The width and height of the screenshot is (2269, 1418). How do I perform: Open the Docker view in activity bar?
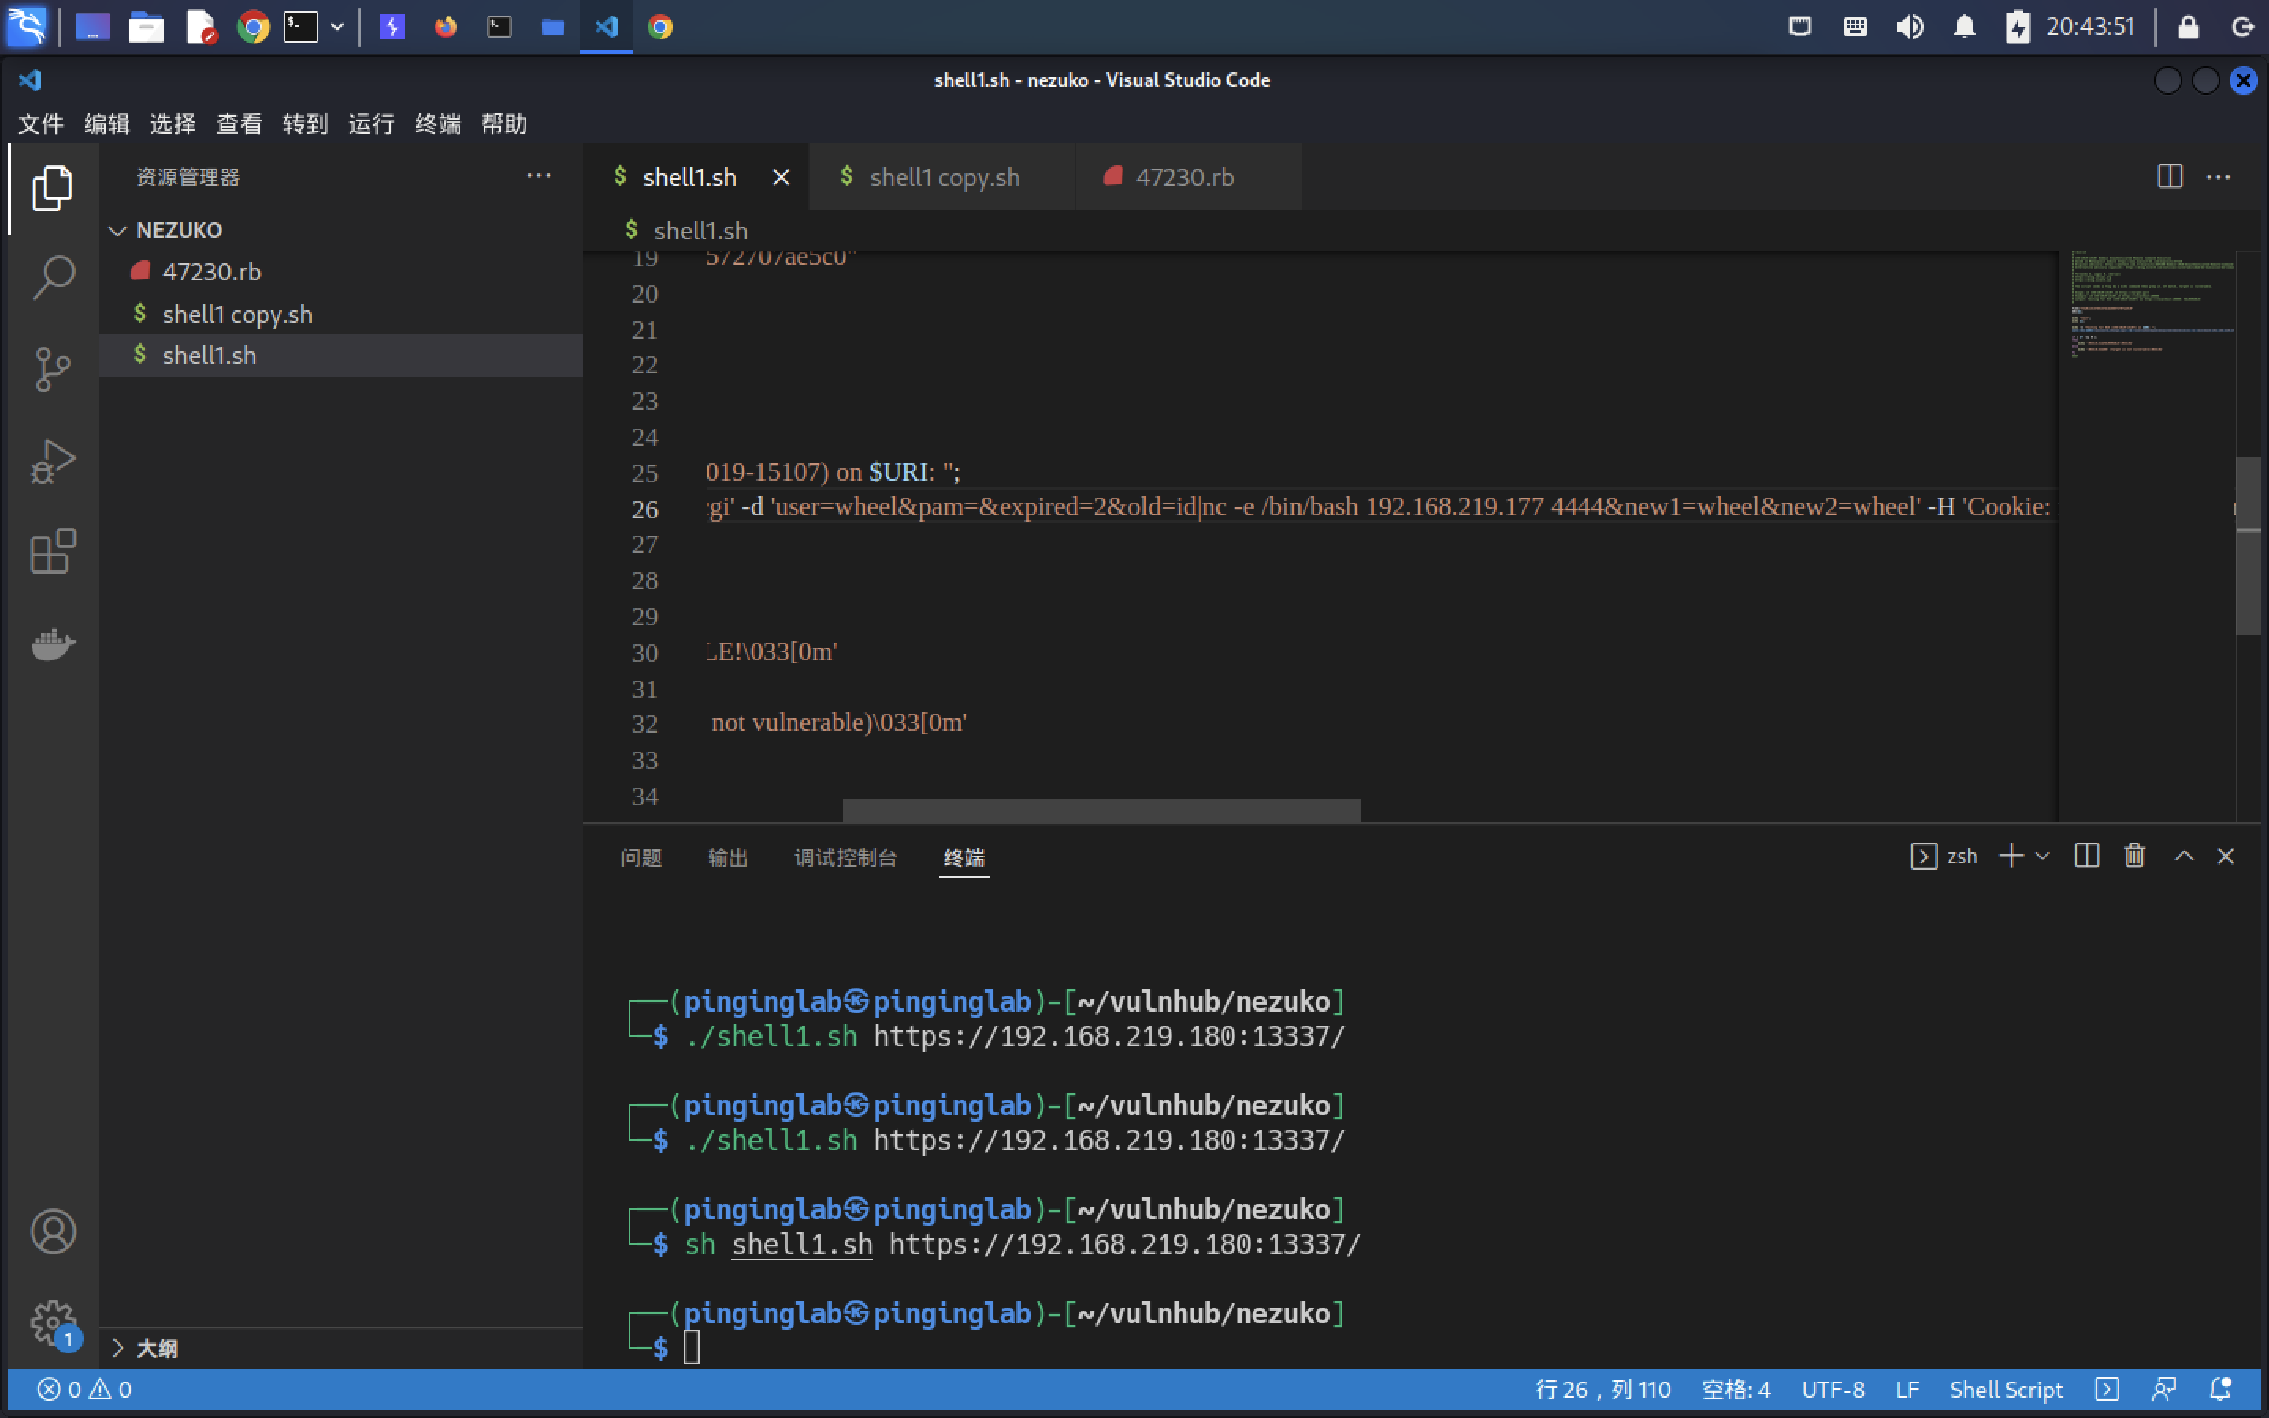click(53, 644)
